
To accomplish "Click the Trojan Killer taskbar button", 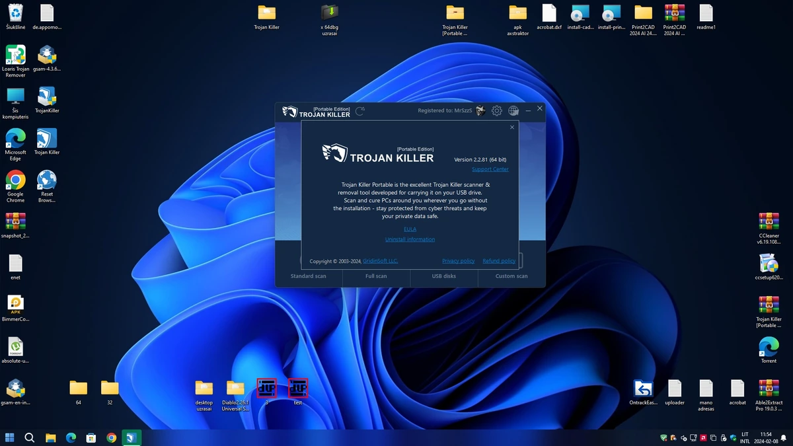I will pos(132,437).
